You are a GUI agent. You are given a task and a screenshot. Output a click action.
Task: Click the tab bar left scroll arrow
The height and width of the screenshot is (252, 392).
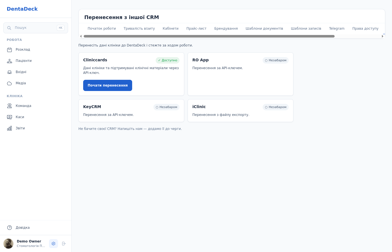[81, 36]
